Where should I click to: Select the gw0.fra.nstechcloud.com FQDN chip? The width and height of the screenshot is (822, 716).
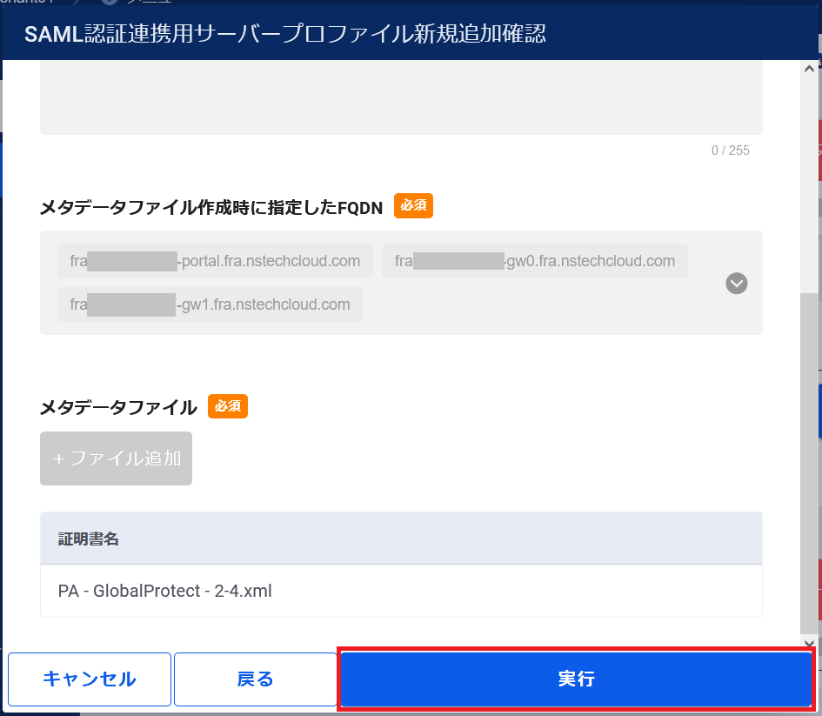[x=535, y=260]
